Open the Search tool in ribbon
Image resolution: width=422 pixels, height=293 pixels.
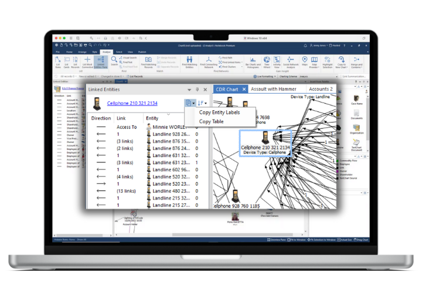114,61
